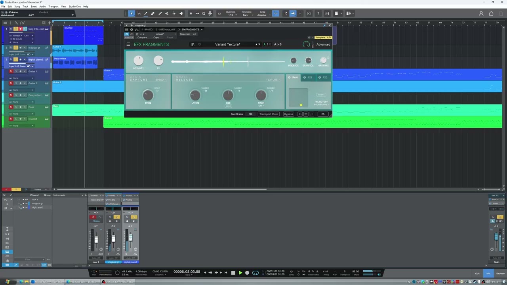Mute the Drumkit track at bottom
507x285 pixels.
click(x=11, y=119)
